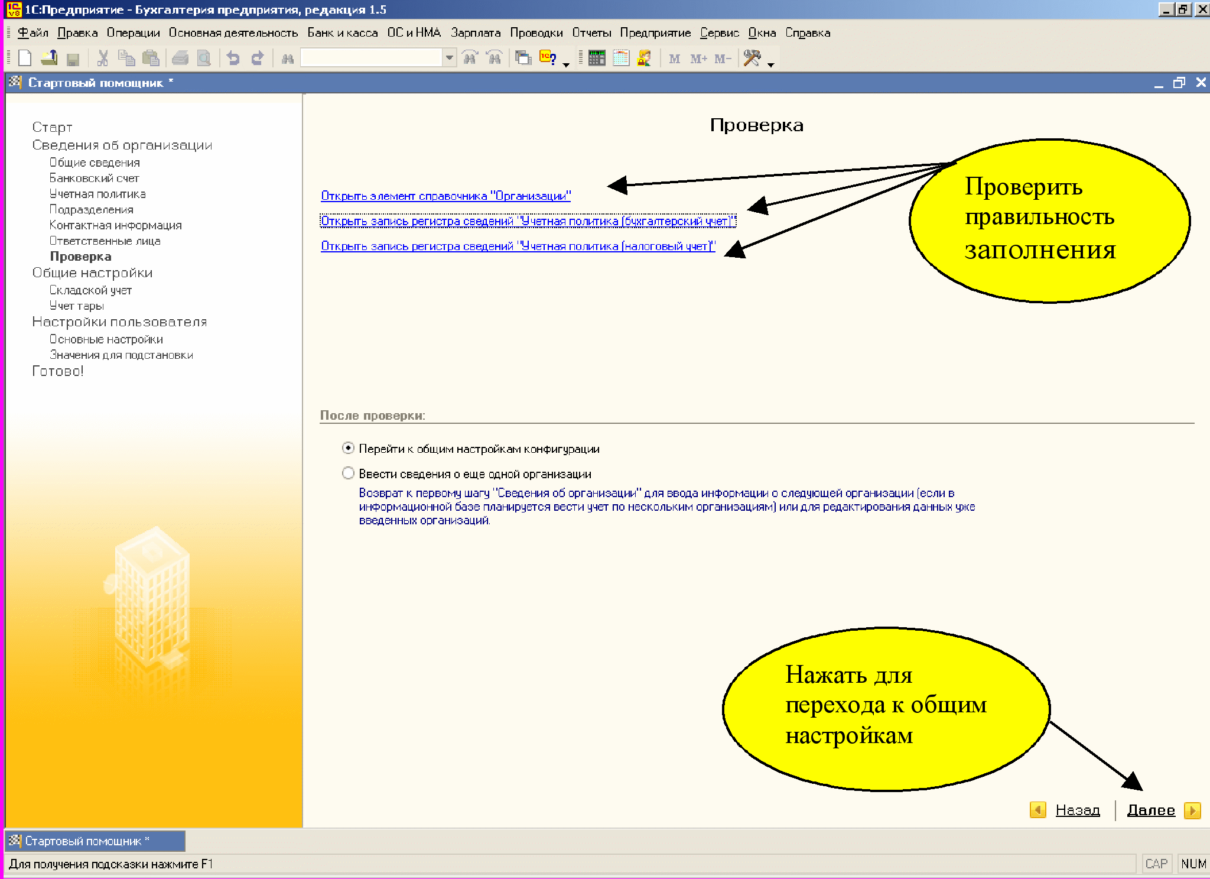Click the tools hammer-and-wrench icon

click(752, 58)
